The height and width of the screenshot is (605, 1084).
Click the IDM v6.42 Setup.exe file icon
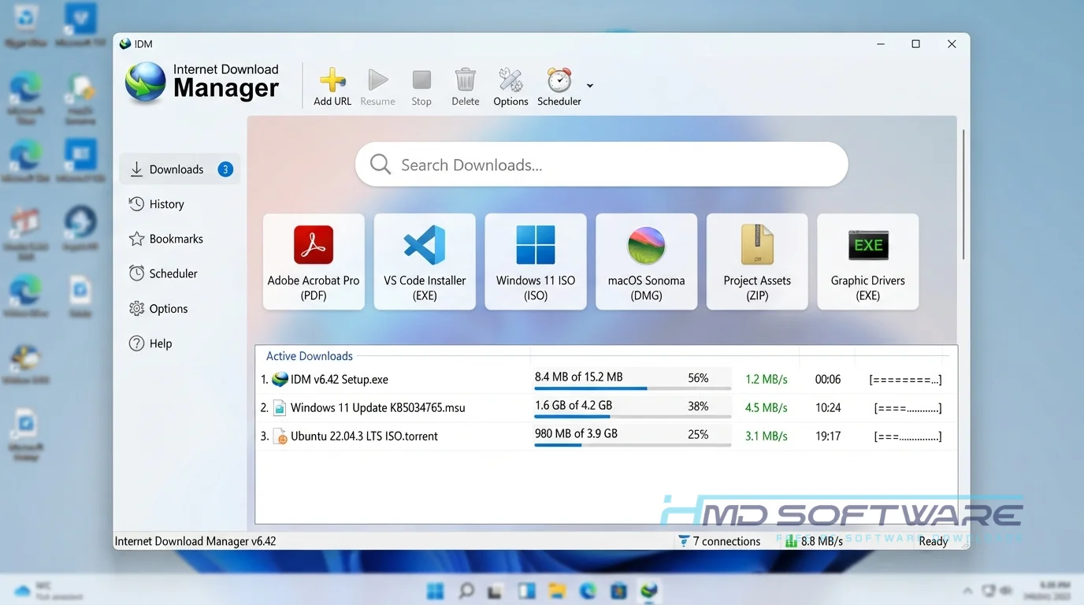(x=280, y=379)
